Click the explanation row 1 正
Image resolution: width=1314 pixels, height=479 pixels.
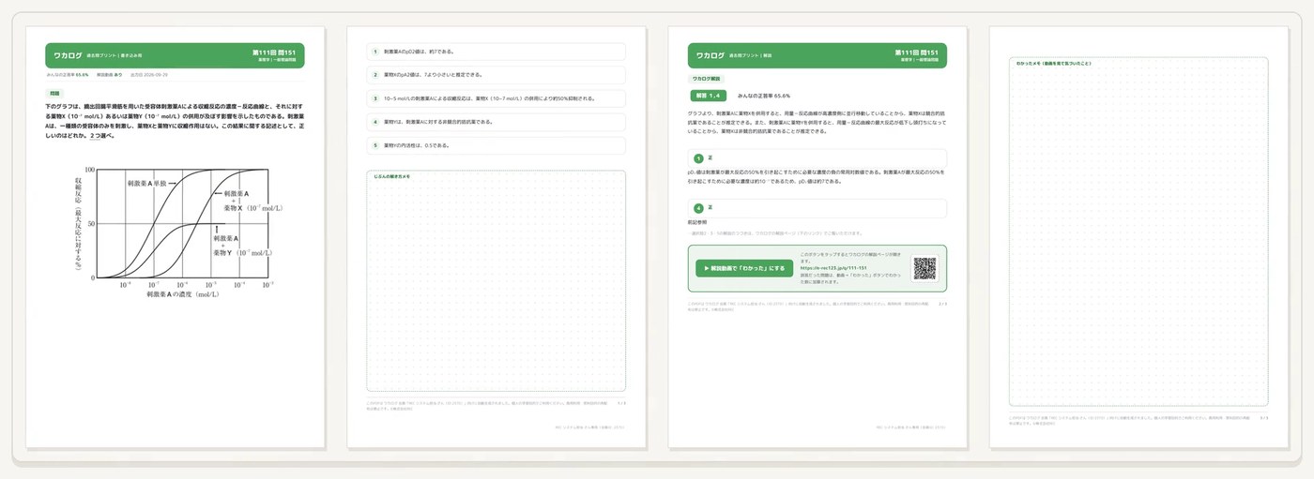click(817, 157)
